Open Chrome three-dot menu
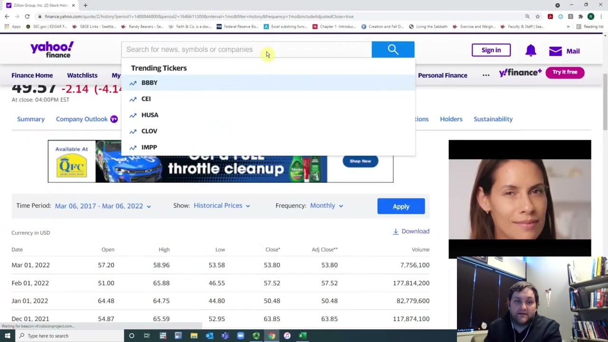This screenshot has width=608, height=342. pyautogui.click(x=601, y=17)
